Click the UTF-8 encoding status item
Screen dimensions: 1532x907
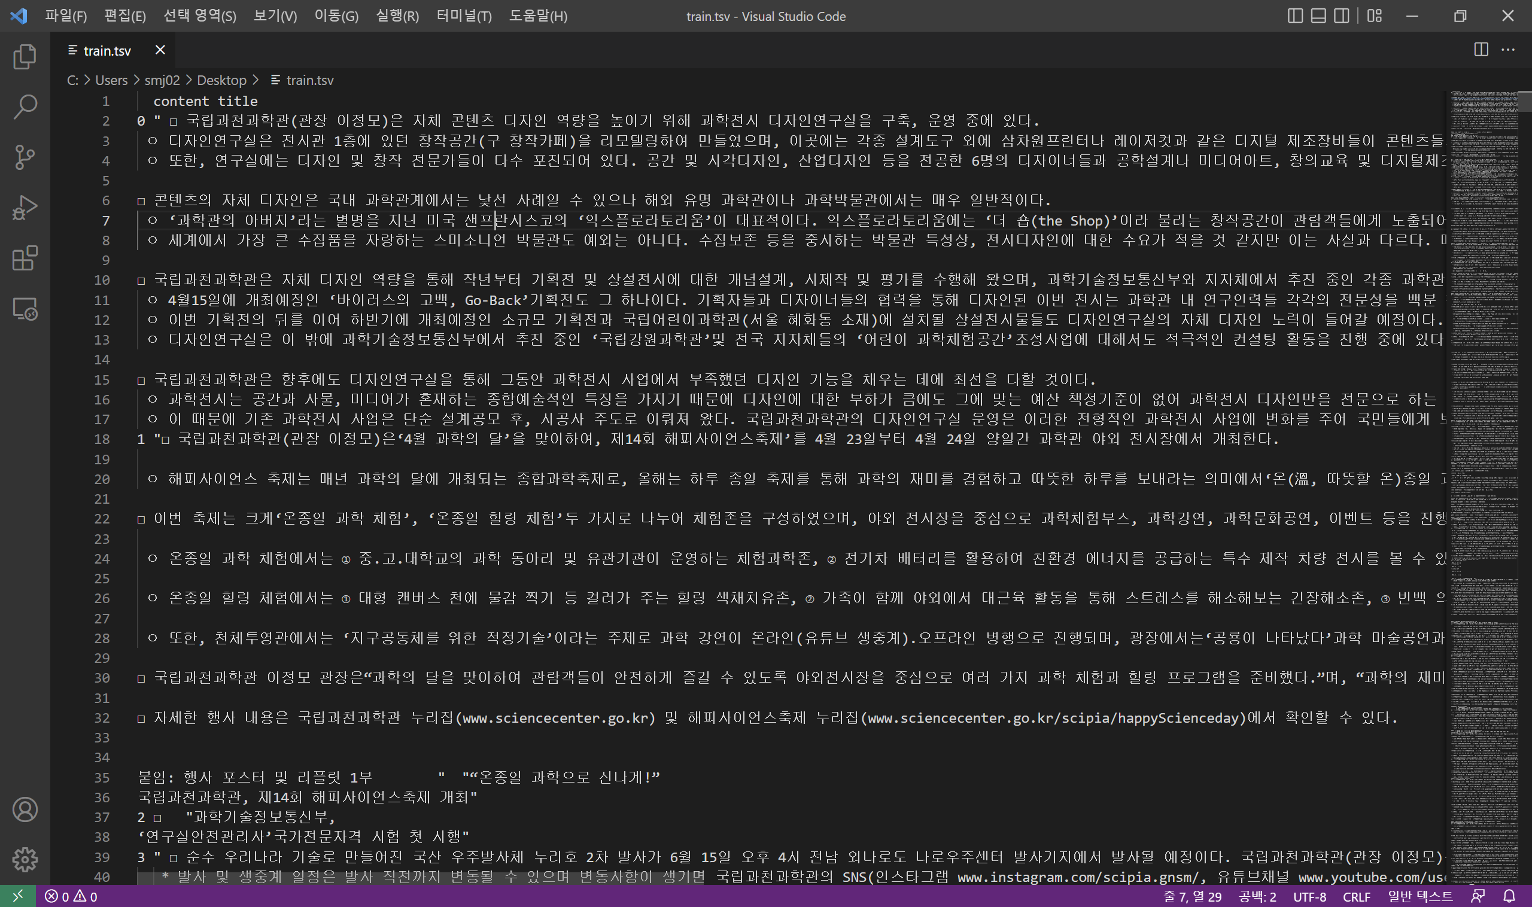click(x=1309, y=897)
